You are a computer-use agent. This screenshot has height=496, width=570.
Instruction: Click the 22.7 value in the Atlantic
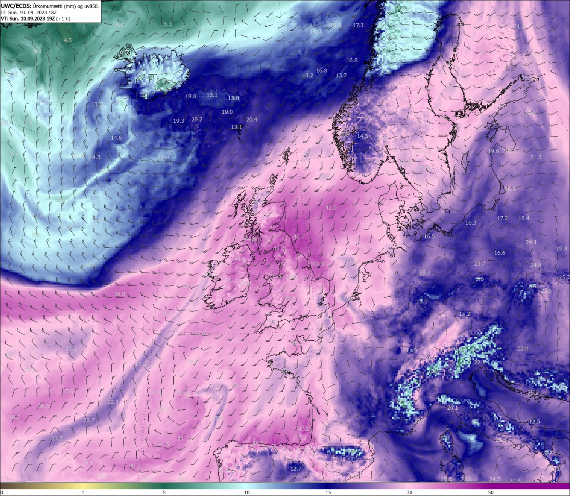[x=89, y=420]
